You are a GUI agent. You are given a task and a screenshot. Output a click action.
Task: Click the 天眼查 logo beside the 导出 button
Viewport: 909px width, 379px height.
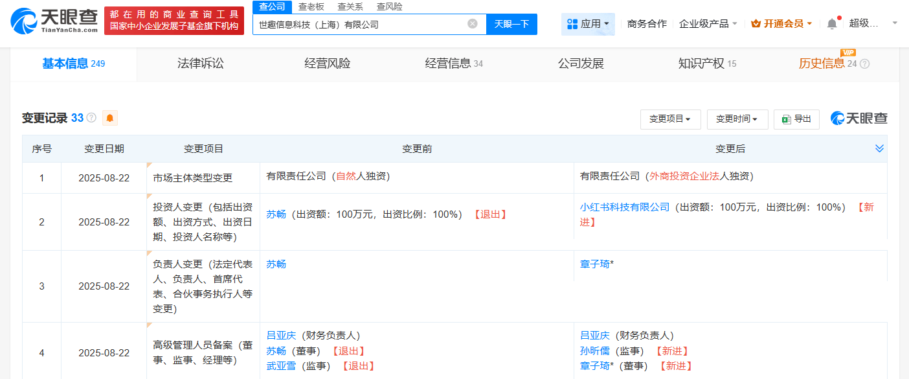coord(859,118)
